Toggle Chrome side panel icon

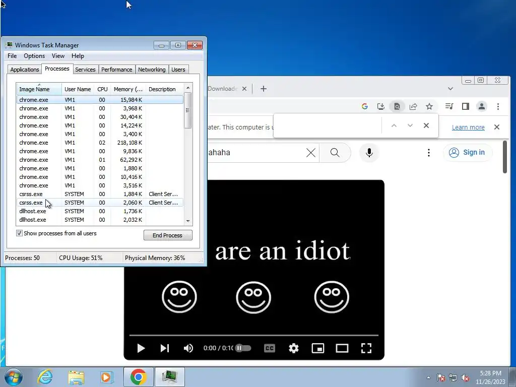(x=465, y=106)
